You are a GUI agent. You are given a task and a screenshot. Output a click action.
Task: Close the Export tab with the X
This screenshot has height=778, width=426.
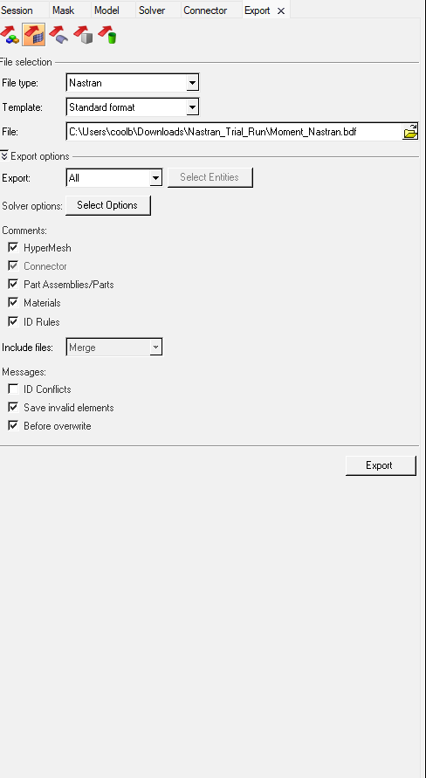pyautogui.click(x=281, y=11)
